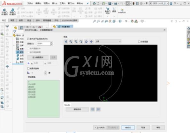Viewport: 190px width, 133px height.
Task: Select the Extruded Boss/Base tool in ribbon
Action: coord(4,12)
